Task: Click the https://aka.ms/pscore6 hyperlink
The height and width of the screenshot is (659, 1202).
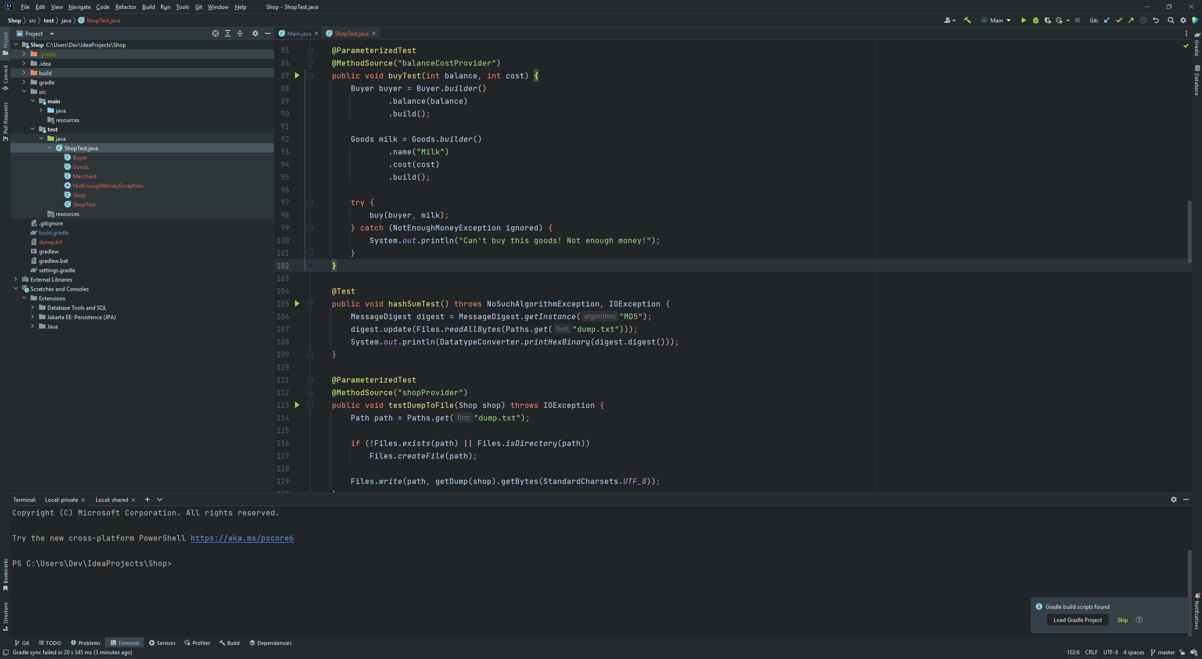Action: pyautogui.click(x=242, y=538)
